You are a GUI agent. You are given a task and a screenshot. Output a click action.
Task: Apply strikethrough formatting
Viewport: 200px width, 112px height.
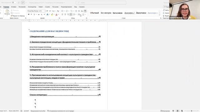(x=39, y=15)
